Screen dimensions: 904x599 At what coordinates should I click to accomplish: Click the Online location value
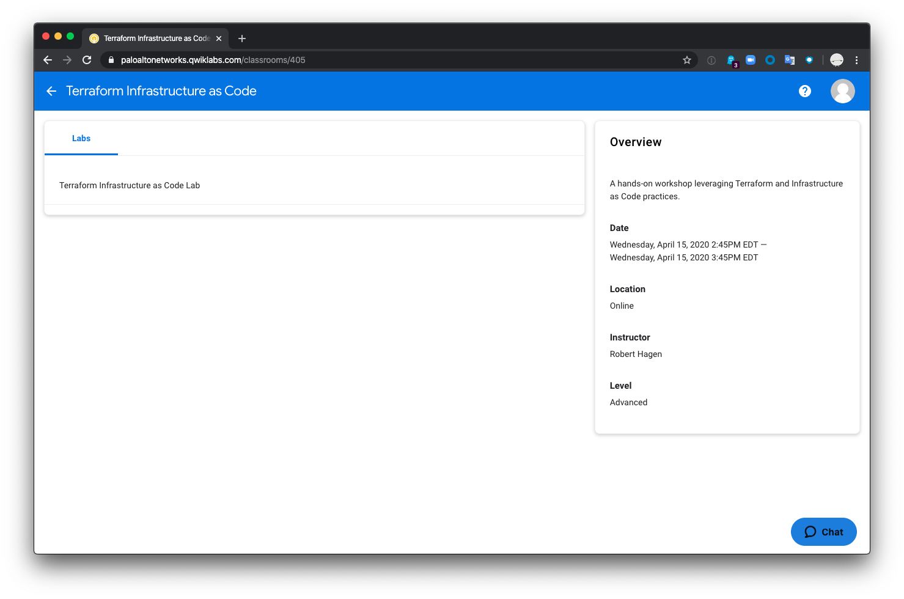(x=622, y=306)
